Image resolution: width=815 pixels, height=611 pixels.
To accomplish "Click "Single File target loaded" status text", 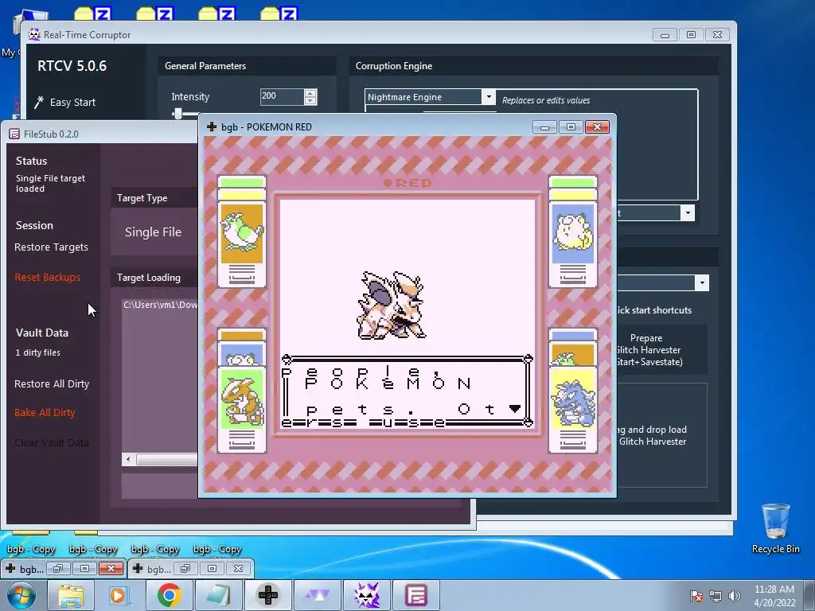I will 50,184.
